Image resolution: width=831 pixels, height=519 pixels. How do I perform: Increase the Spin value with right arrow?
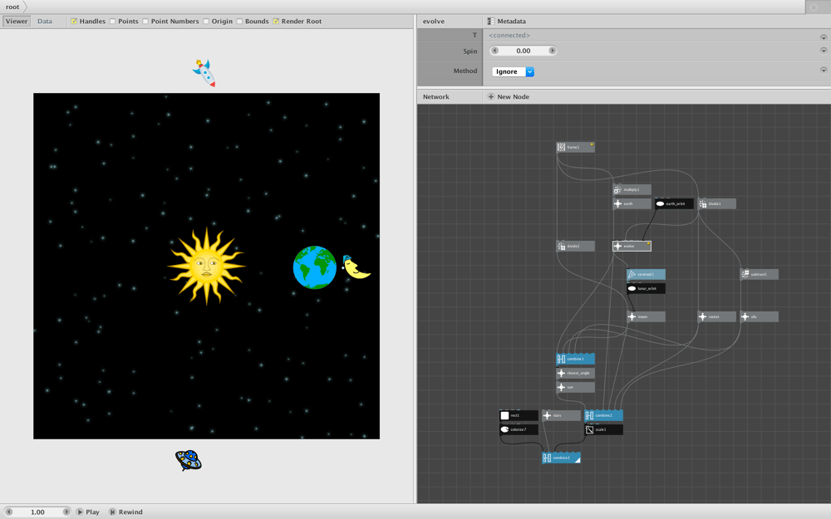click(x=553, y=51)
